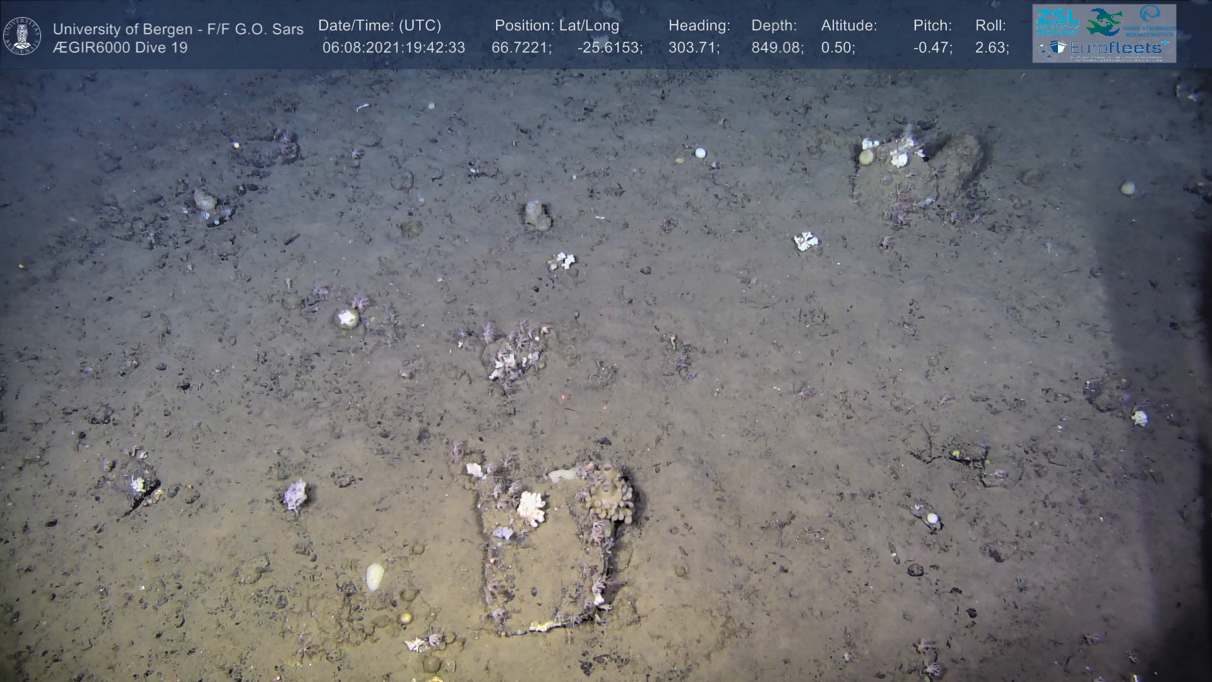The width and height of the screenshot is (1212, 682).
Task: Click the Heading value 303.71
Action: [x=693, y=48]
